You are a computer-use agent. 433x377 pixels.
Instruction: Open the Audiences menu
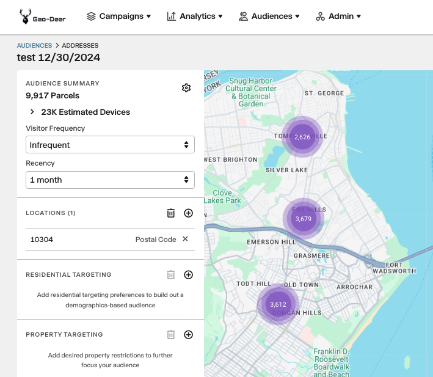click(269, 16)
